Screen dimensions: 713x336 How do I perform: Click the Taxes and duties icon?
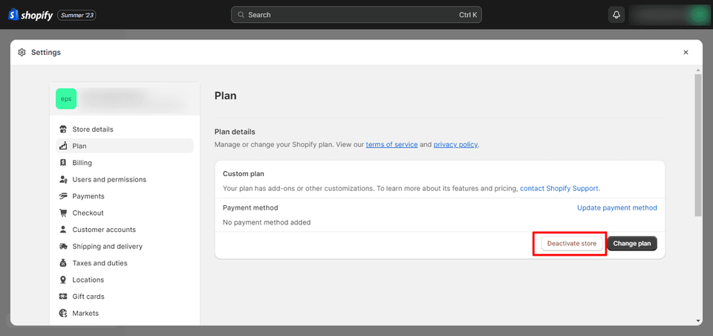point(64,263)
